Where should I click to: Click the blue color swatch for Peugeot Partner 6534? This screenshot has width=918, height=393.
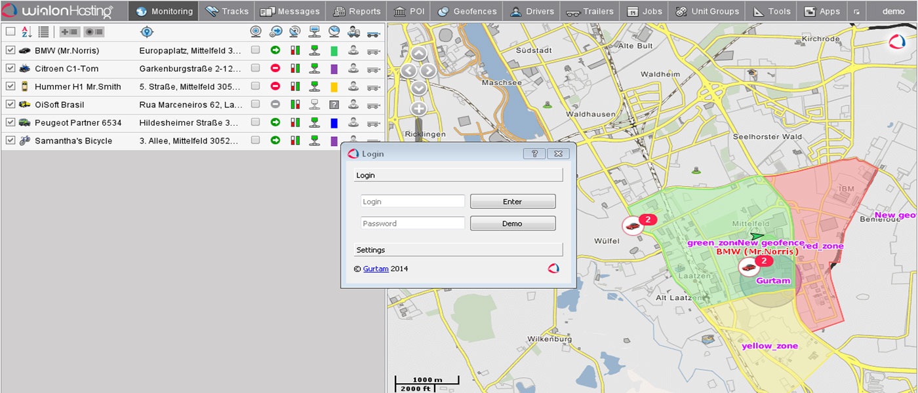[x=334, y=122]
